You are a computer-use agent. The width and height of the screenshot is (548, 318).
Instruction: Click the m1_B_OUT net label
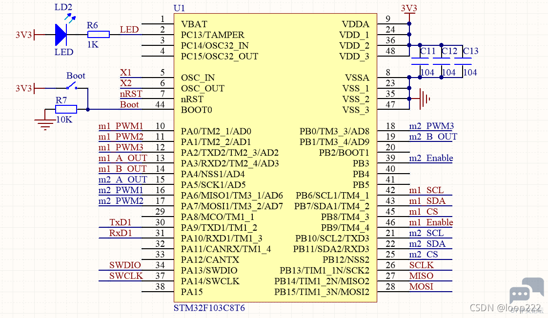point(122,169)
